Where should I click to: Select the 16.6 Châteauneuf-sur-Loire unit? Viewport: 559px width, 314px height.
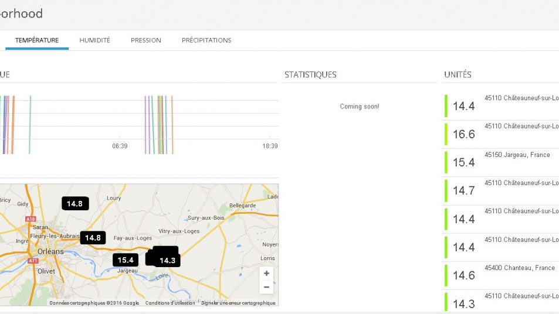tap(500, 134)
